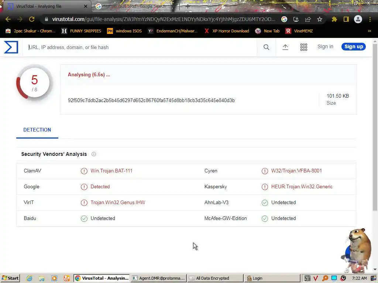The height and width of the screenshot is (283, 378).
Task: Click the Baidu Undetected result
Action: [103, 219]
